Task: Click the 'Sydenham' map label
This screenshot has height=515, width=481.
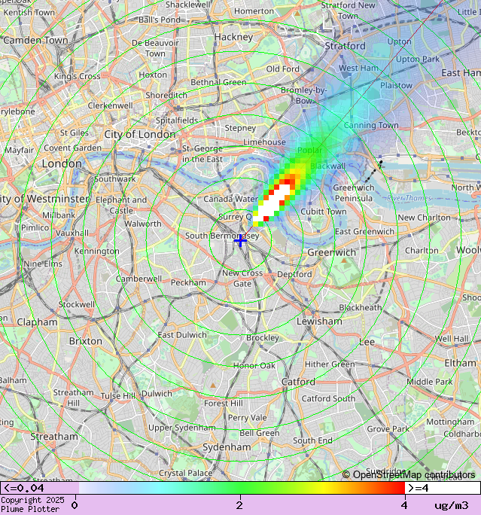Action: coord(227,447)
